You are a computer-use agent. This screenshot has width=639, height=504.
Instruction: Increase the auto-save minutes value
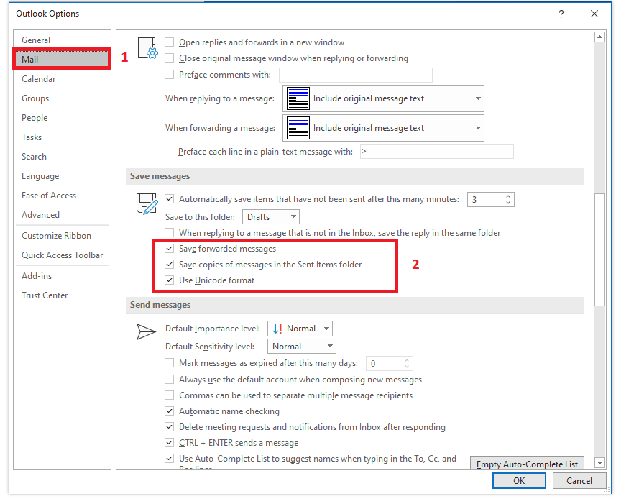coord(507,196)
